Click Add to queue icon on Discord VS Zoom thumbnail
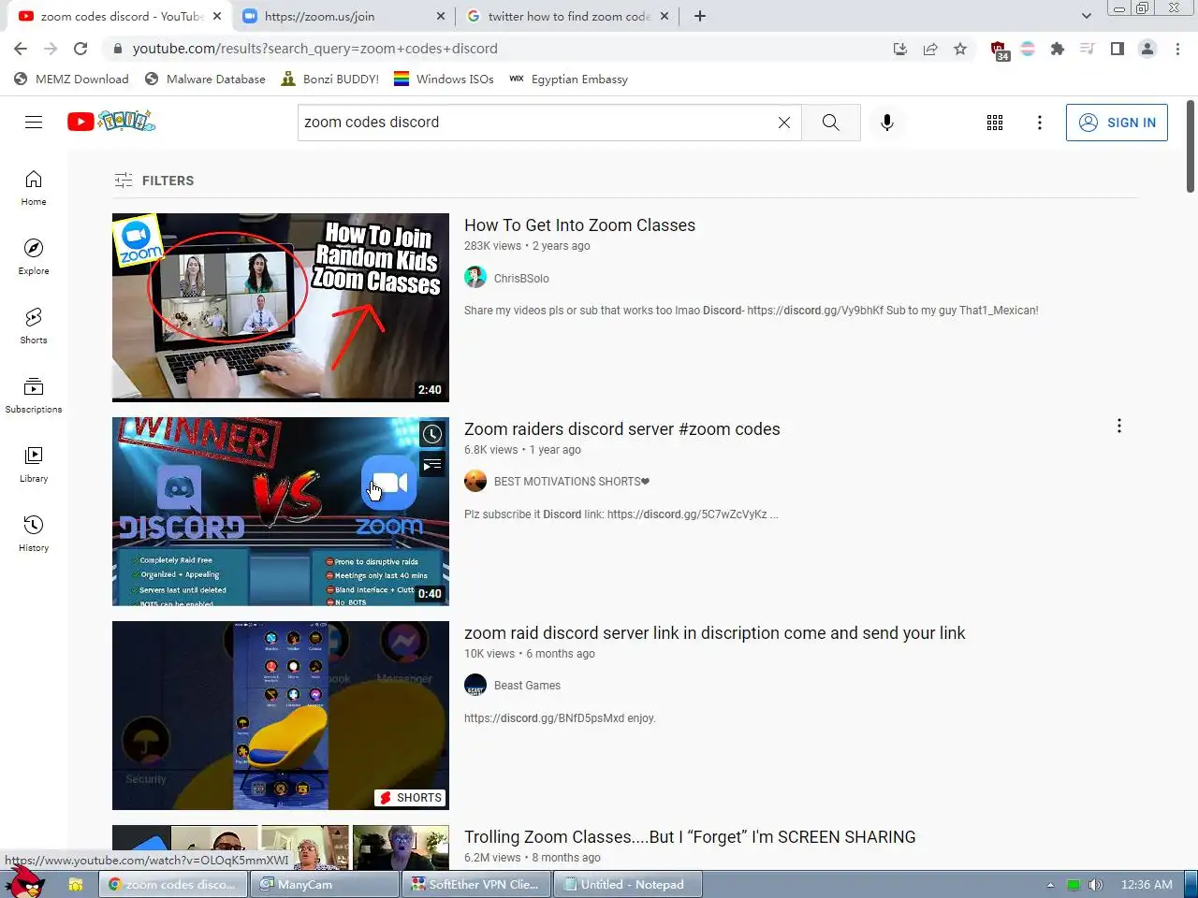1198x898 pixels. coord(431,464)
